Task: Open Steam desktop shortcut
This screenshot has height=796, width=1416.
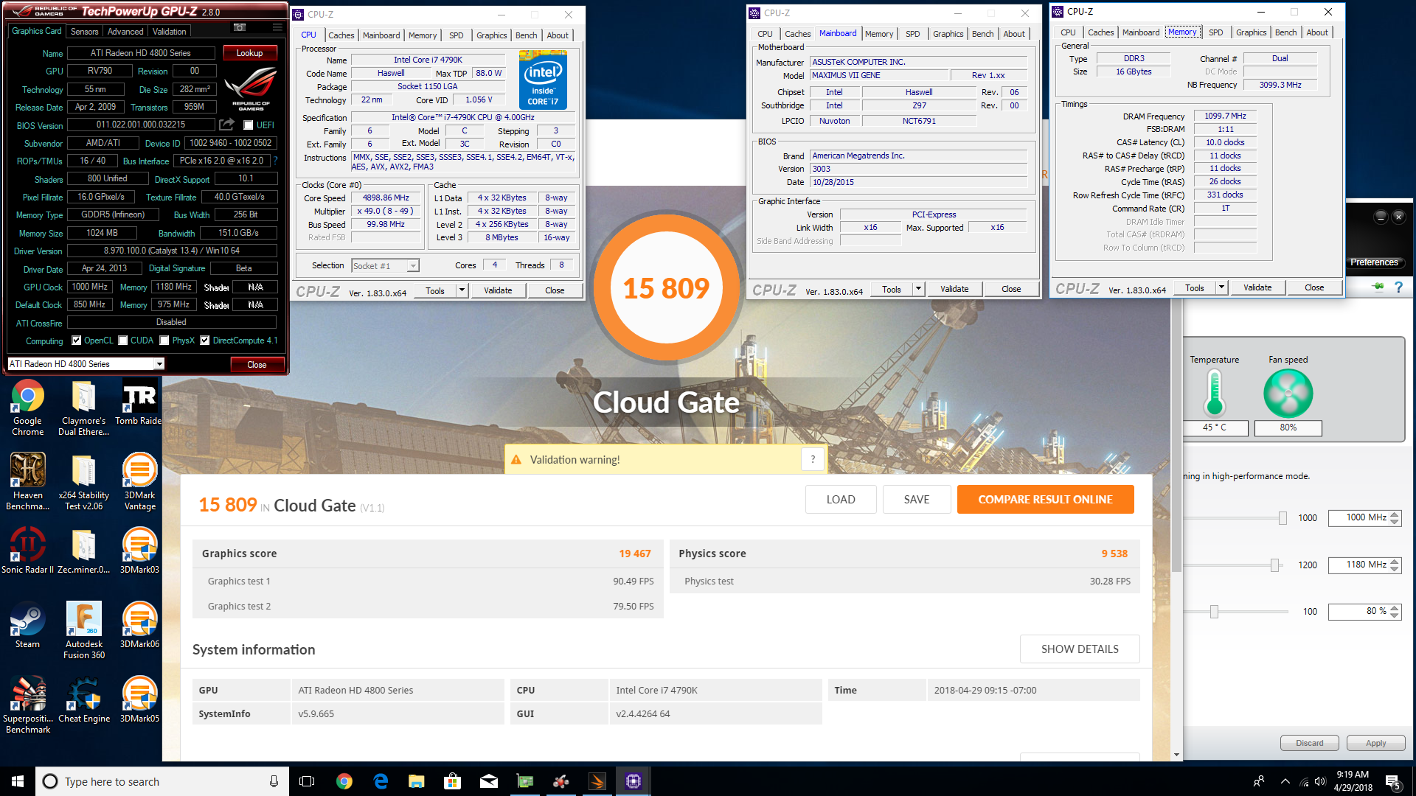Action: (x=27, y=625)
